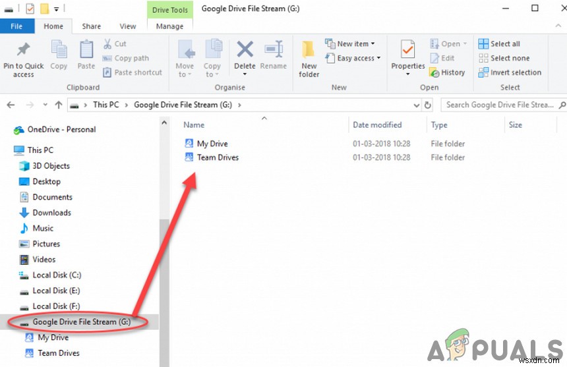Sort by the Type column header

click(439, 125)
